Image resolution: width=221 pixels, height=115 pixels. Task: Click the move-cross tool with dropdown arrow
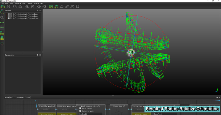(2, 43)
